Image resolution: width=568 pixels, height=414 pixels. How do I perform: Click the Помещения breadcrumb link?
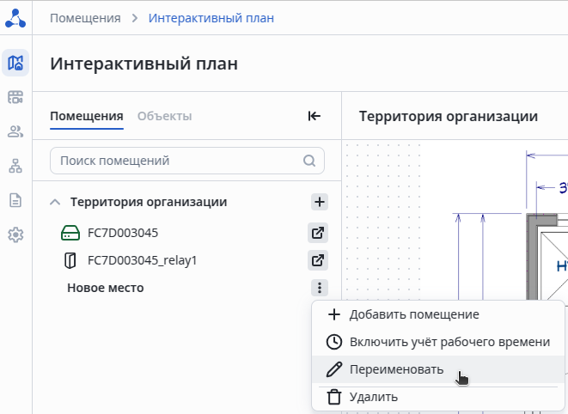(x=84, y=18)
